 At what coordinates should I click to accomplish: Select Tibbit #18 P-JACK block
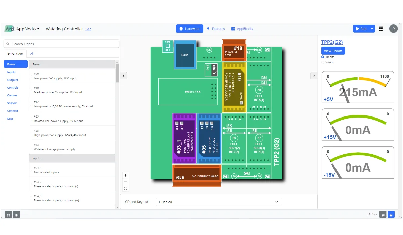(234, 51)
